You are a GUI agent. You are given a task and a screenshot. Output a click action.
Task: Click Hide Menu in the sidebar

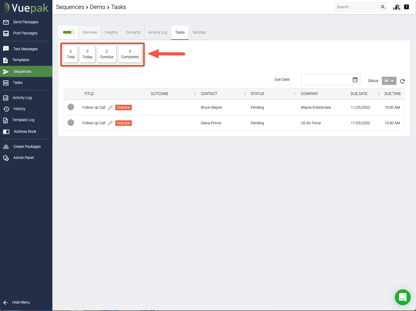coord(21,302)
